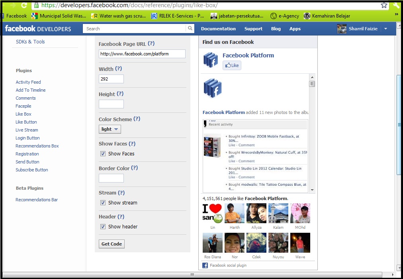This screenshot has width=403, height=279.
Task: Go to the Apps menu item
Action: pyautogui.click(x=295, y=29)
